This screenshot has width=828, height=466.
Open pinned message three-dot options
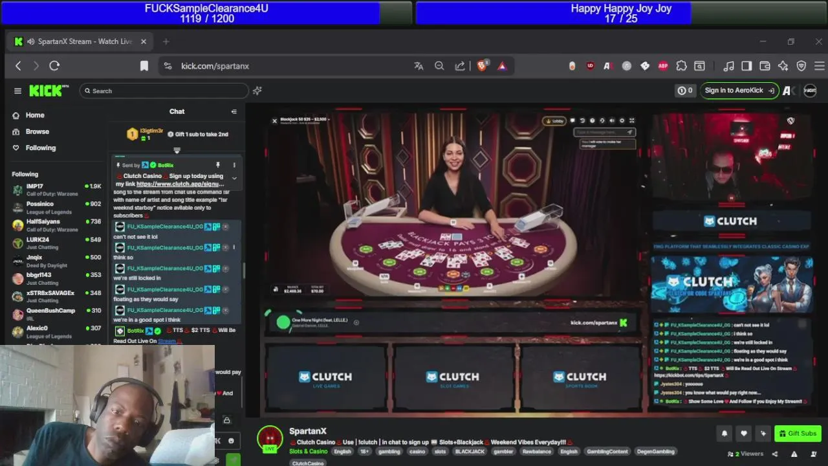[x=234, y=165]
